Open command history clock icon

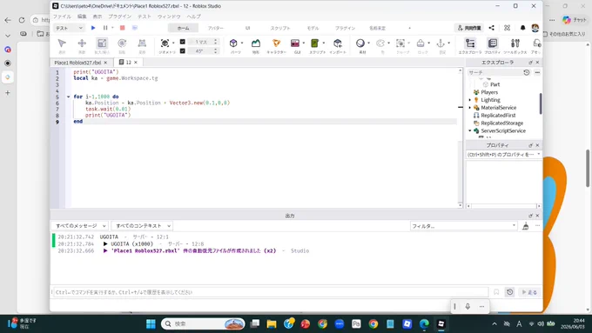pyautogui.click(x=509, y=292)
